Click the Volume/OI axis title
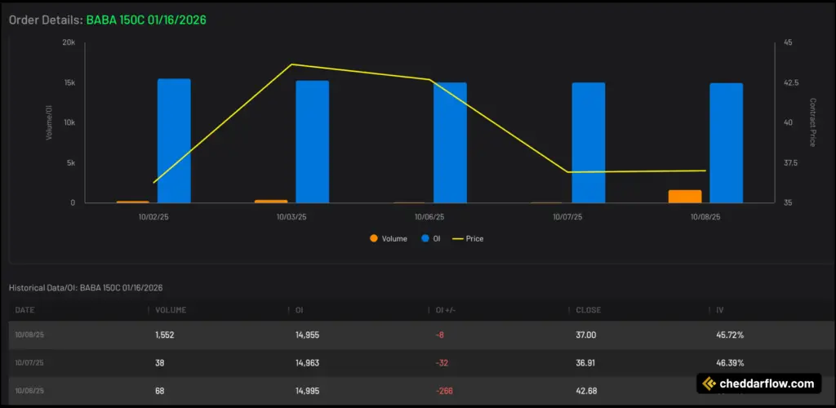This screenshot has width=836, height=408. point(49,122)
